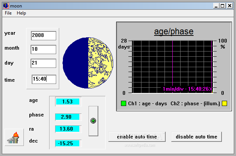Open the Help menu
The image size is (236, 156).
click(x=21, y=13)
